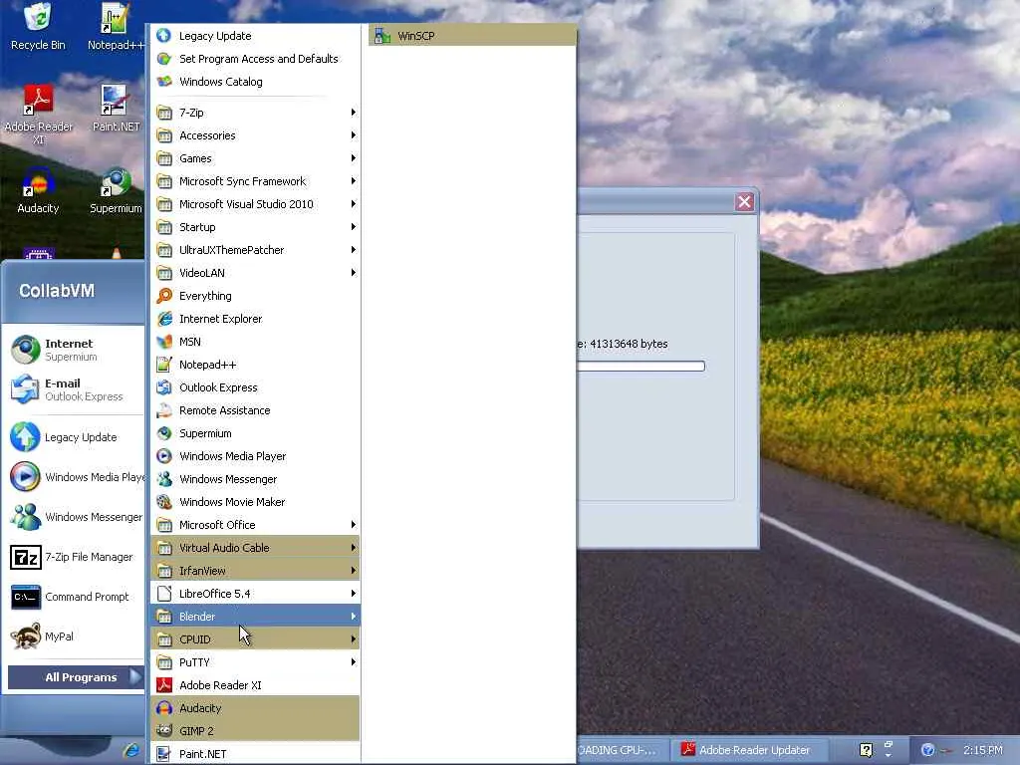This screenshot has height=765, width=1020.
Task: Click the Outlook Express icon in programs list
Action: tap(164, 387)
